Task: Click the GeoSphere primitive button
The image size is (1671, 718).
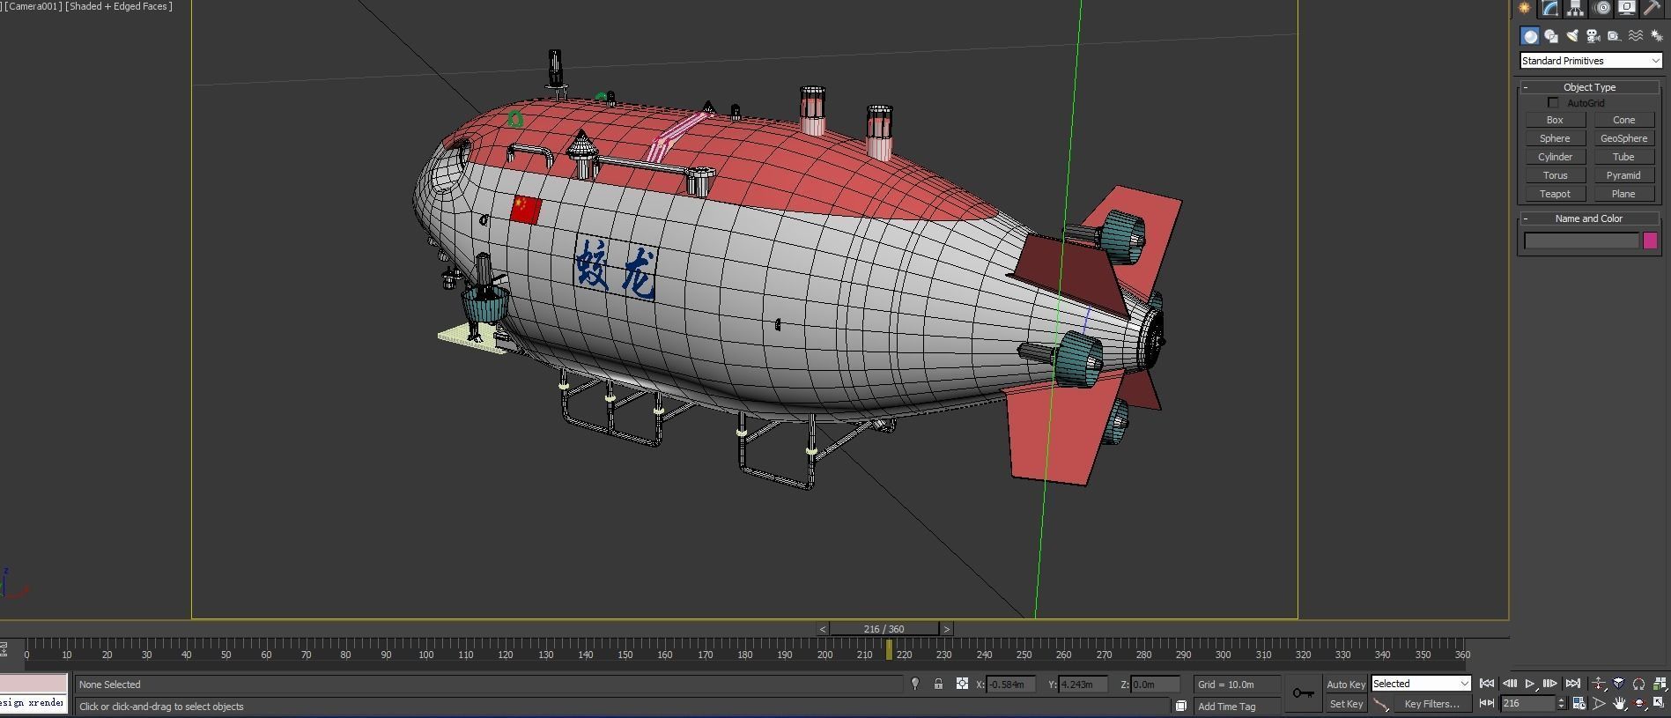Action: point(1623,138)
